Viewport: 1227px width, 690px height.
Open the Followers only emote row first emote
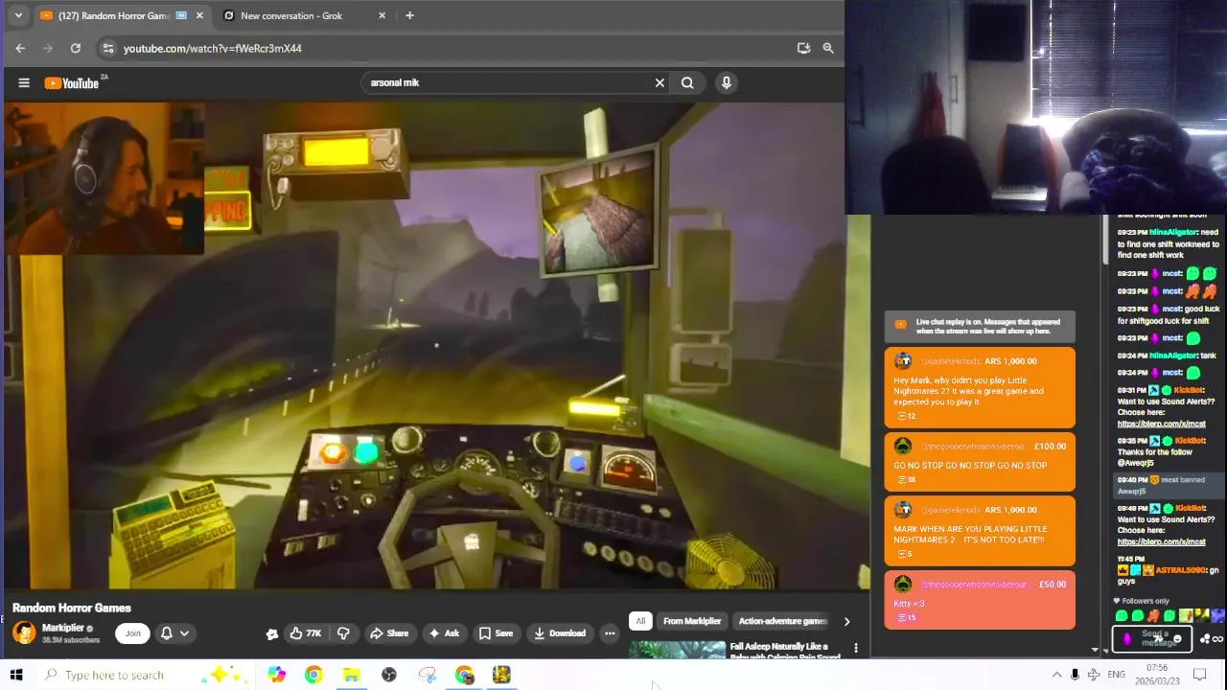coord(1122,616)
